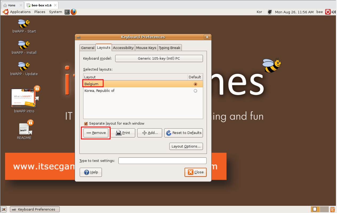Screen dimensions: 337x213
Task: Launch the terminal from the top panel
Action: tap(67, 12)
